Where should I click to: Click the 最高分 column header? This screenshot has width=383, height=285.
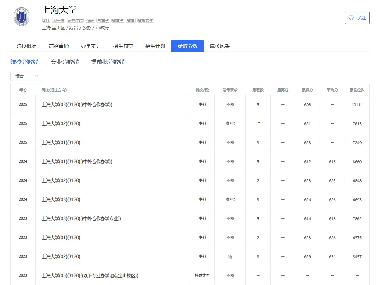click(283, 90)
